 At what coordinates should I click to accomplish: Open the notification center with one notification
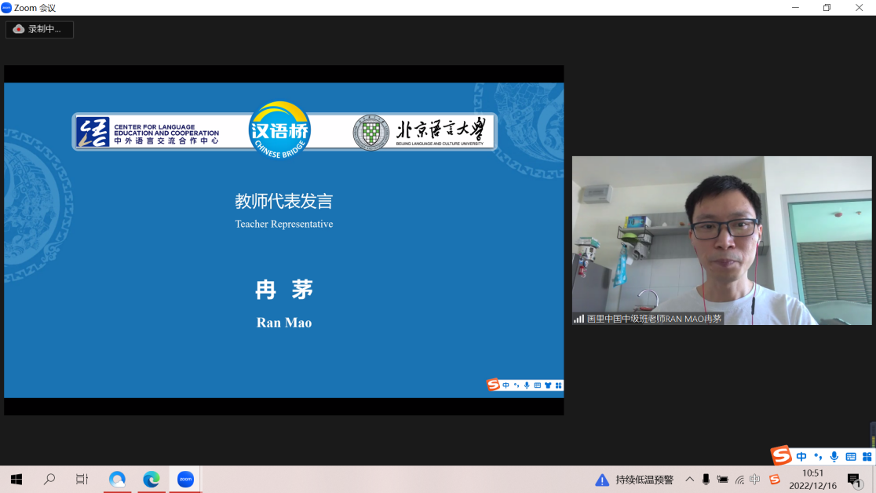pyautogui.click(x=854, y=480)
